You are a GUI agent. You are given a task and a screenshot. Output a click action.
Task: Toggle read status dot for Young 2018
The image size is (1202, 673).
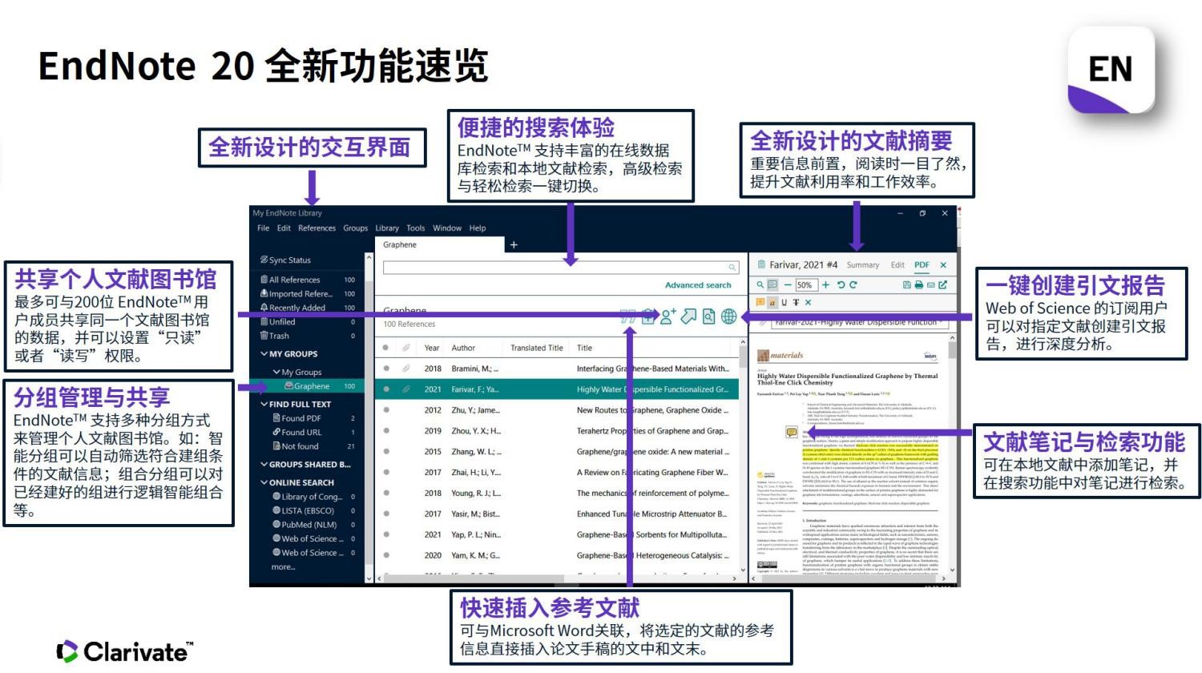coord(385,493)
